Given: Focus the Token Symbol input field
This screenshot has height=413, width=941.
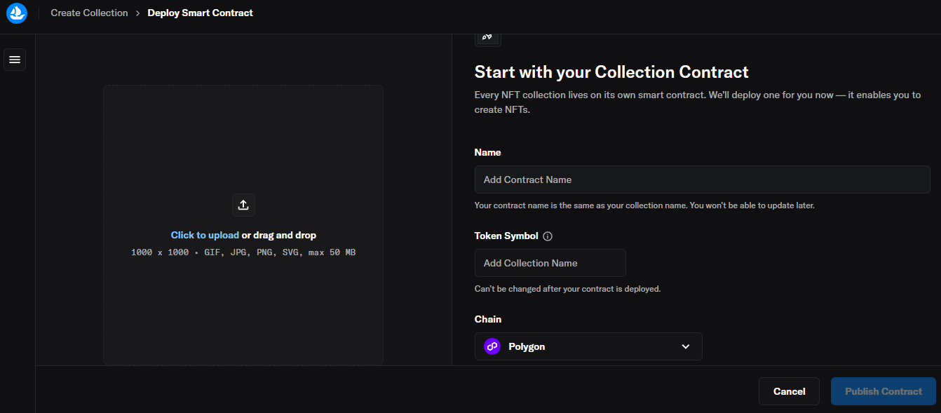Looking at the screenshot, I should coord(550,263).
